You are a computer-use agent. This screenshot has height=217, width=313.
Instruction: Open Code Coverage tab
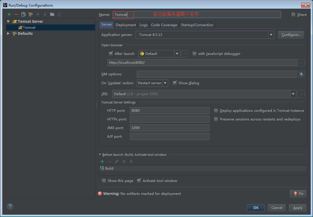[x=164, y=25]
